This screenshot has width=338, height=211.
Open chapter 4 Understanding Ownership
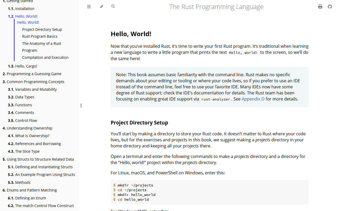[27, 128]
